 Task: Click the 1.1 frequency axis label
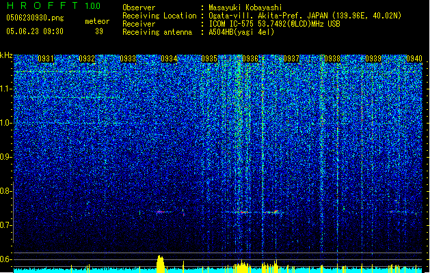[5, 89]
